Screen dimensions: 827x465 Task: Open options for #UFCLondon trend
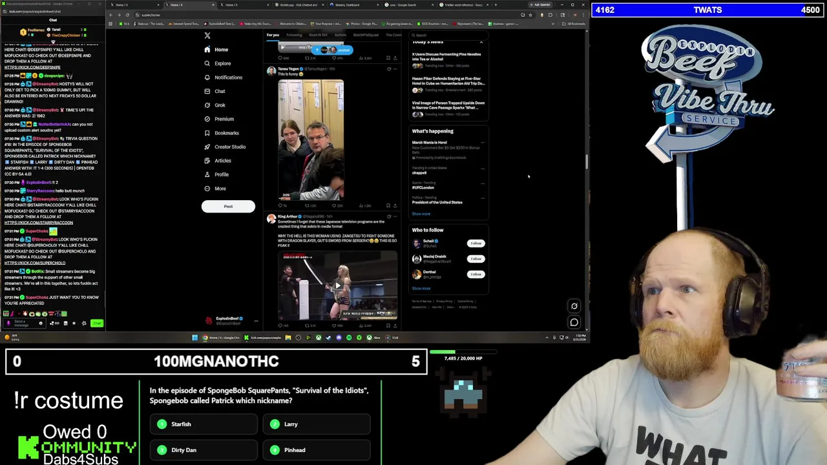click(x=483, y=183)
